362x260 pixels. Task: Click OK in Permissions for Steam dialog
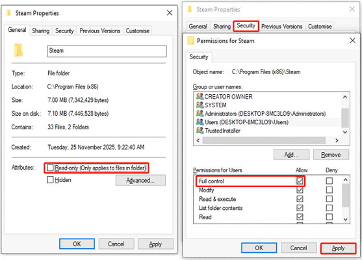259,248
